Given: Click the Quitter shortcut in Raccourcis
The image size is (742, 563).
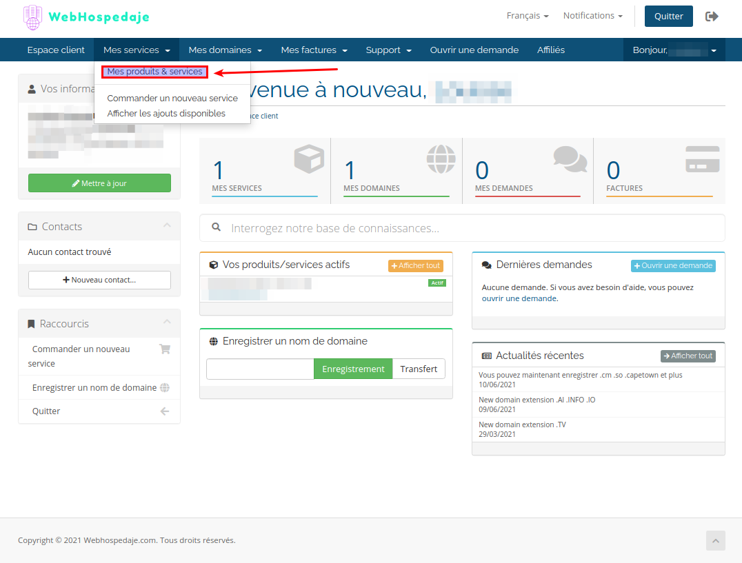Looking at the screenshot, I should point(99,411).
